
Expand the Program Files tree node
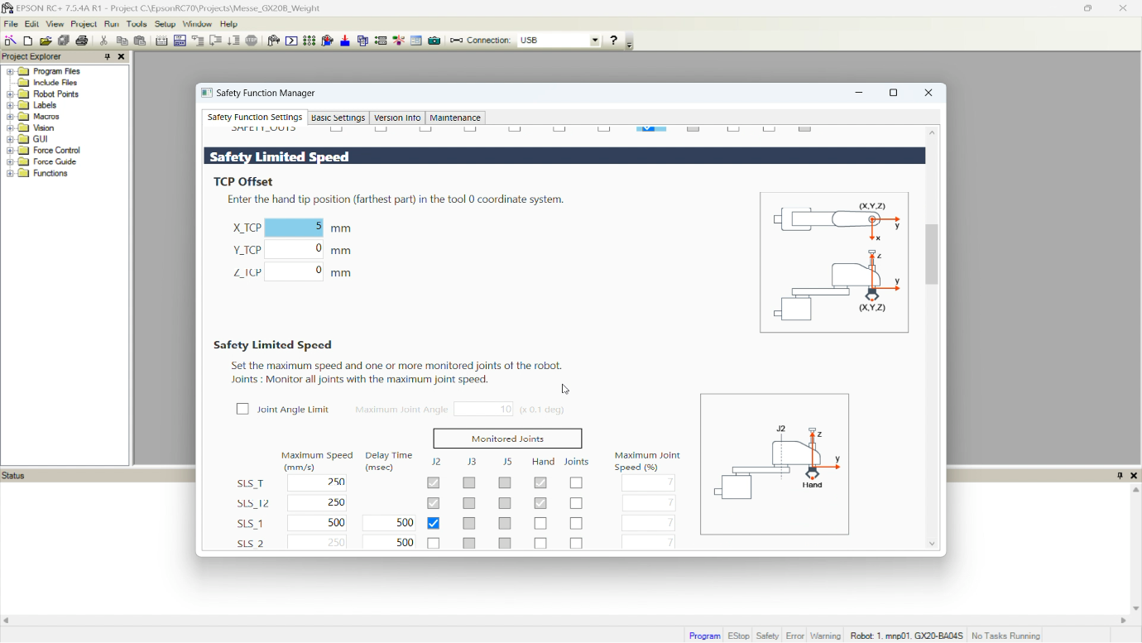(x=10, y=72)
